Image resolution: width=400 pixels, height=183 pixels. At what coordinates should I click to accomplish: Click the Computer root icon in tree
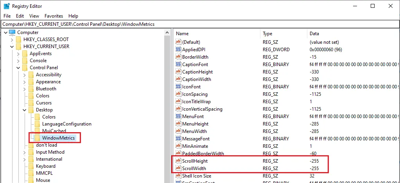click(x=12, y=32)
